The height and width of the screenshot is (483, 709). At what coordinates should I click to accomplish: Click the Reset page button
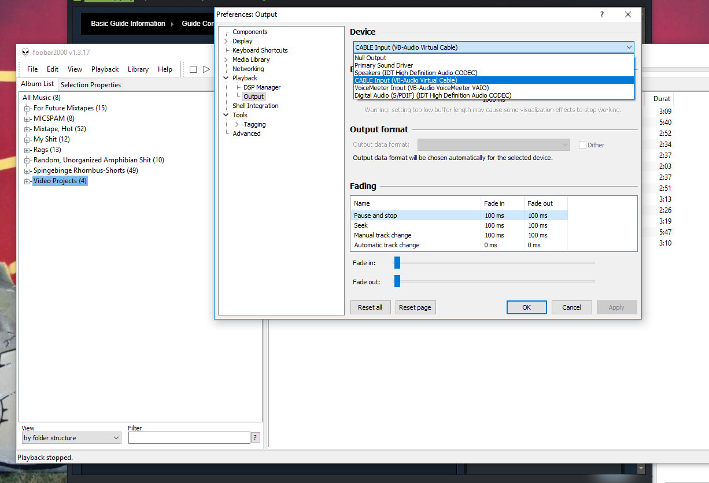(x=415, y=307)
